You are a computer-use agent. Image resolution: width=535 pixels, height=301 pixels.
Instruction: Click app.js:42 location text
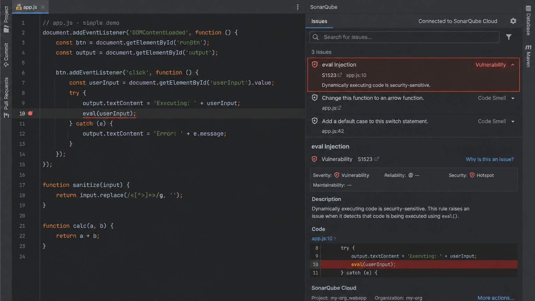[333, 131]
